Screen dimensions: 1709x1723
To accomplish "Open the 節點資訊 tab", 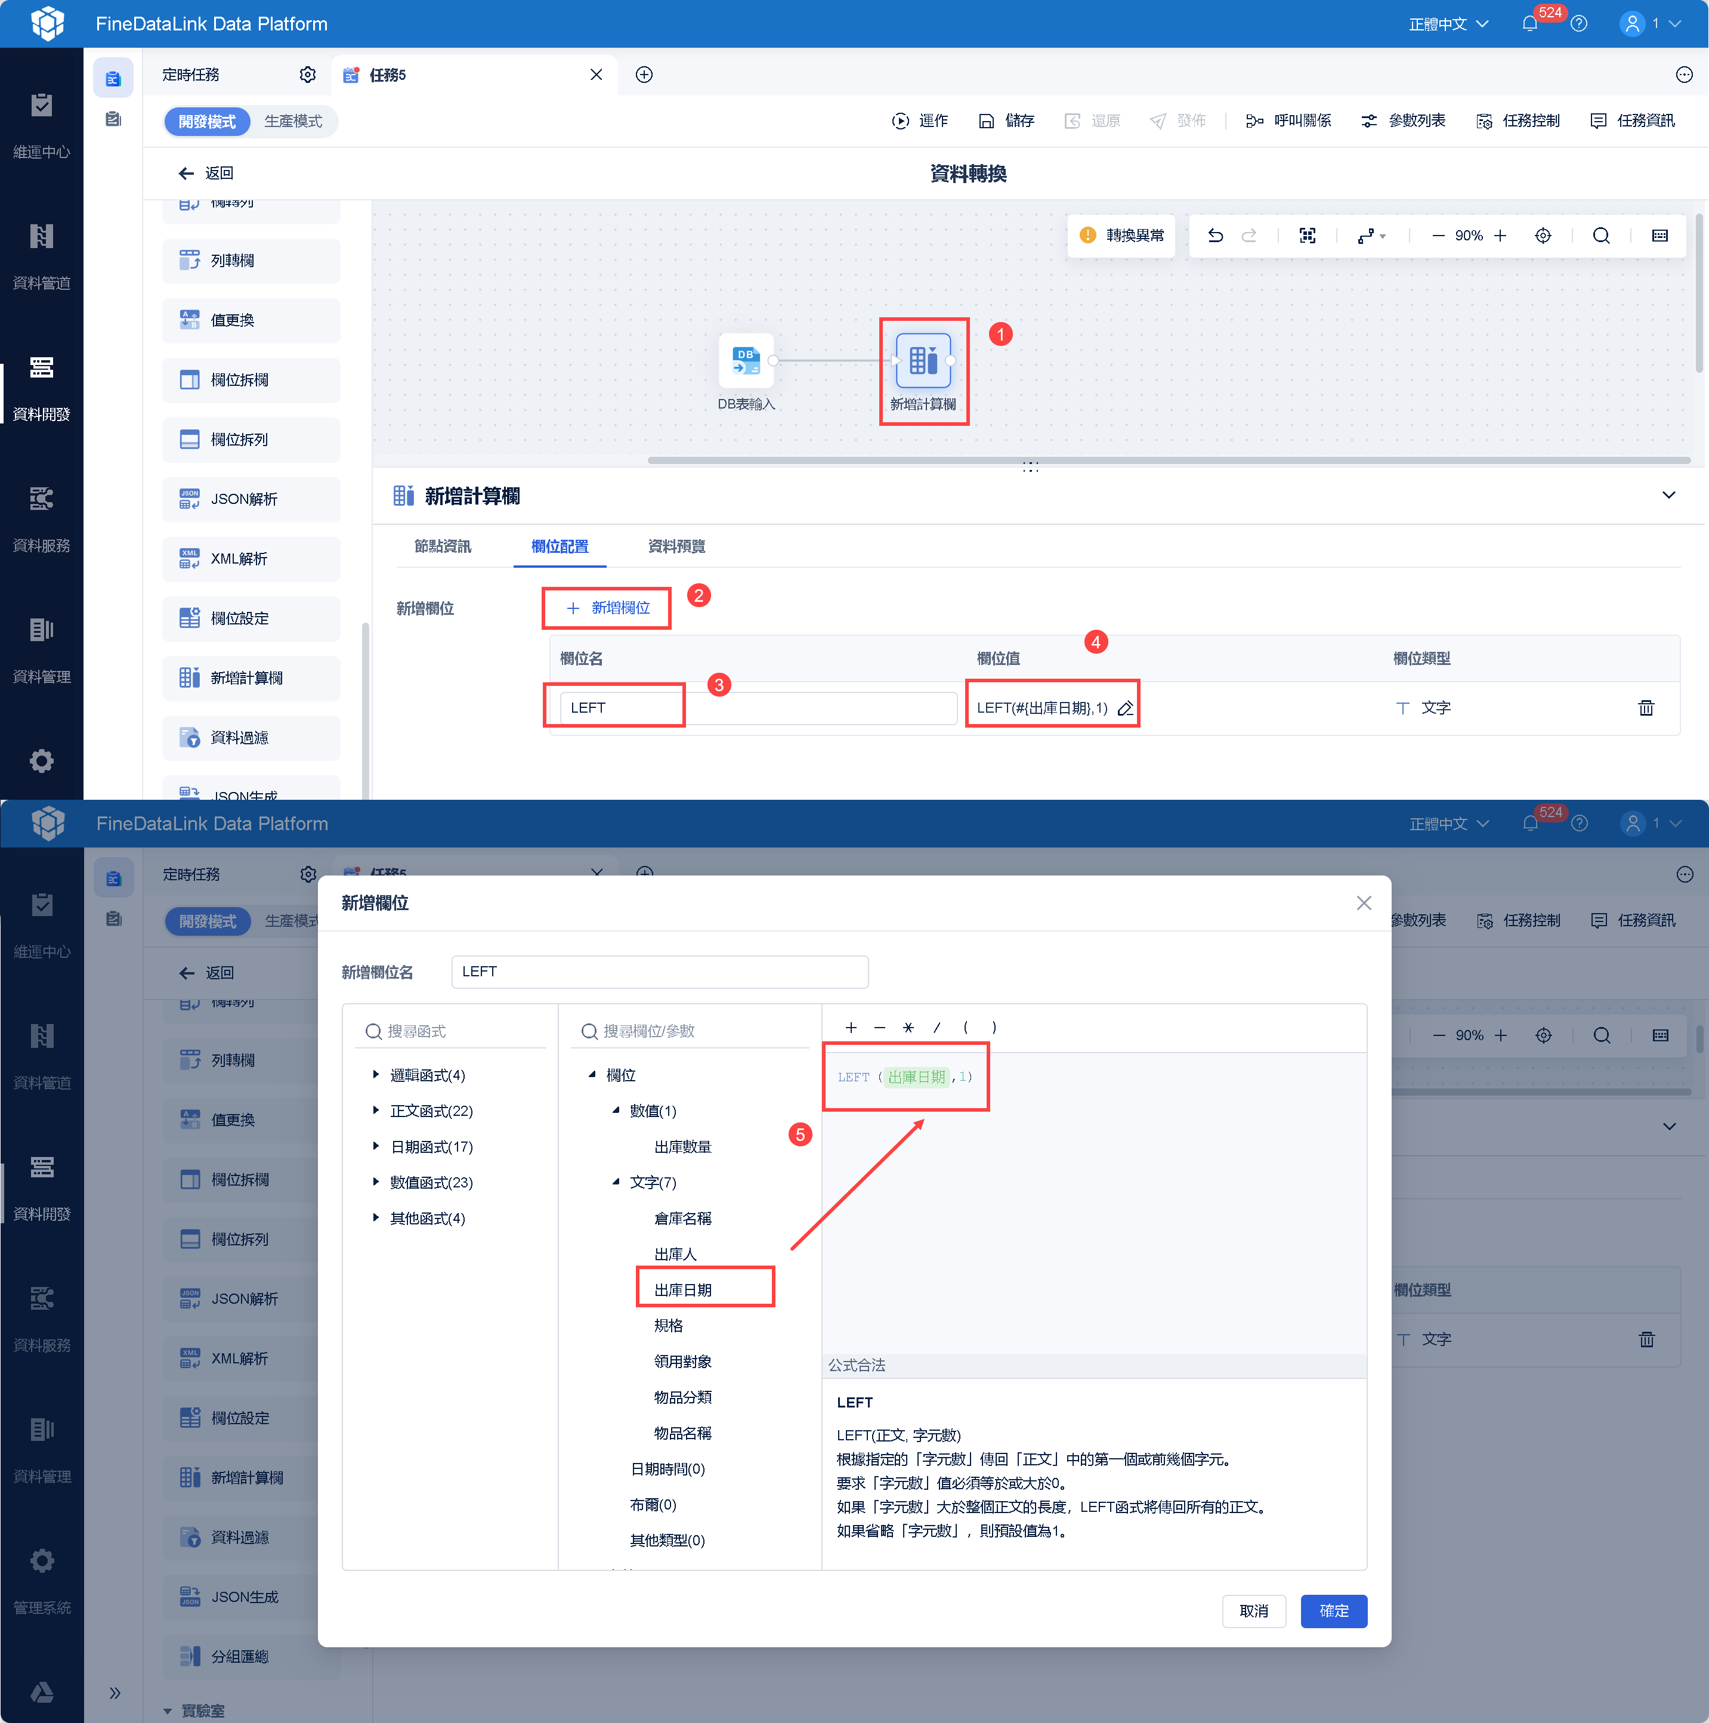I will [443, 547].
